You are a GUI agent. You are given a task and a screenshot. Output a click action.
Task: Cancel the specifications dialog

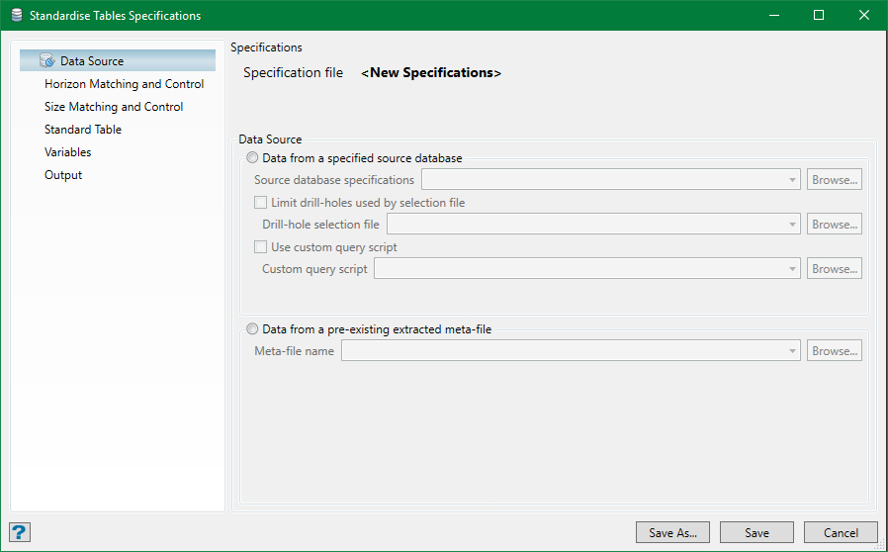pos(841,532)
